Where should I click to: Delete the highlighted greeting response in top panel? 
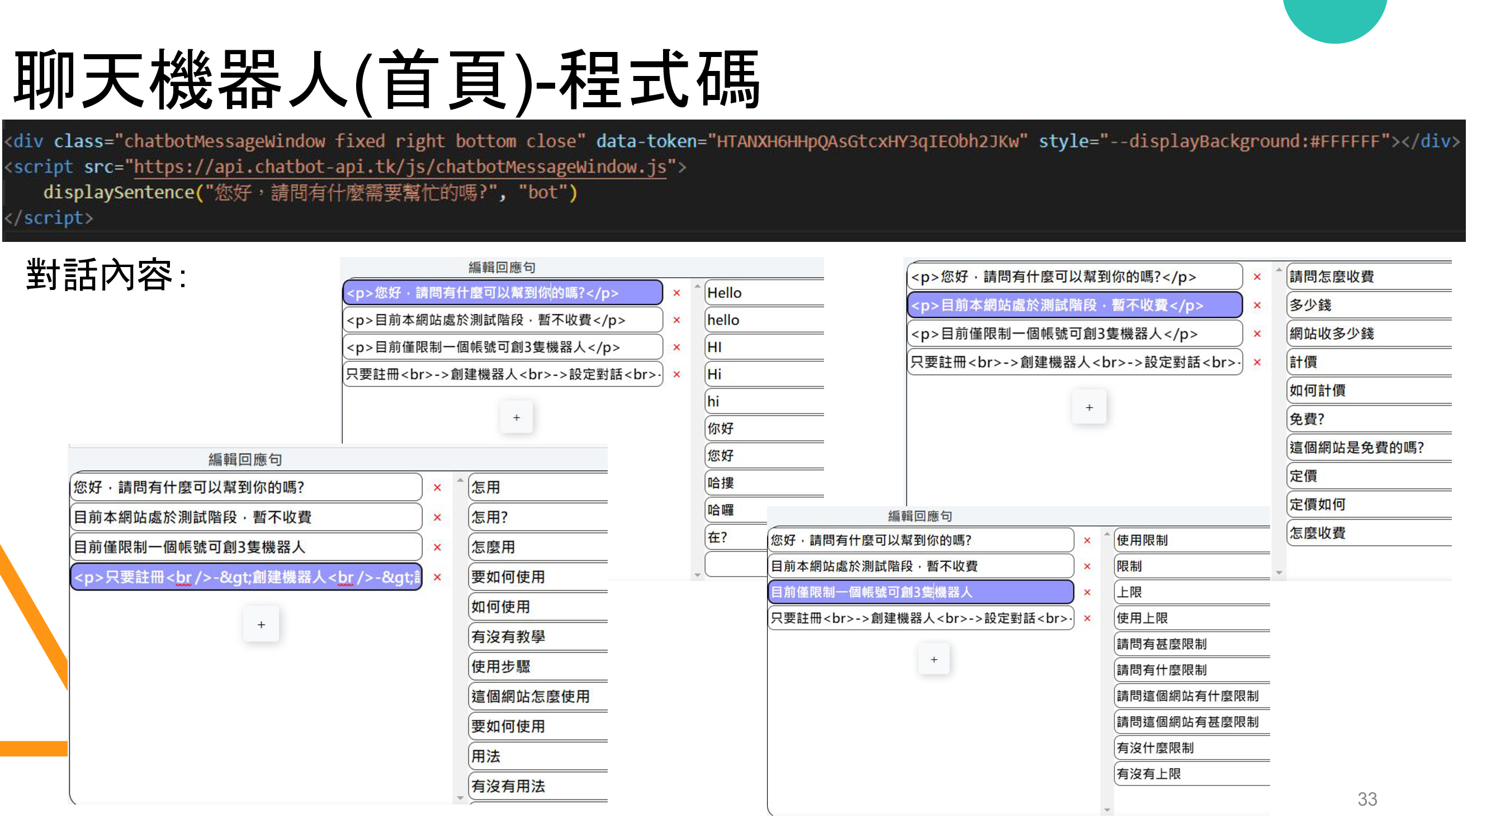point(676,293)
